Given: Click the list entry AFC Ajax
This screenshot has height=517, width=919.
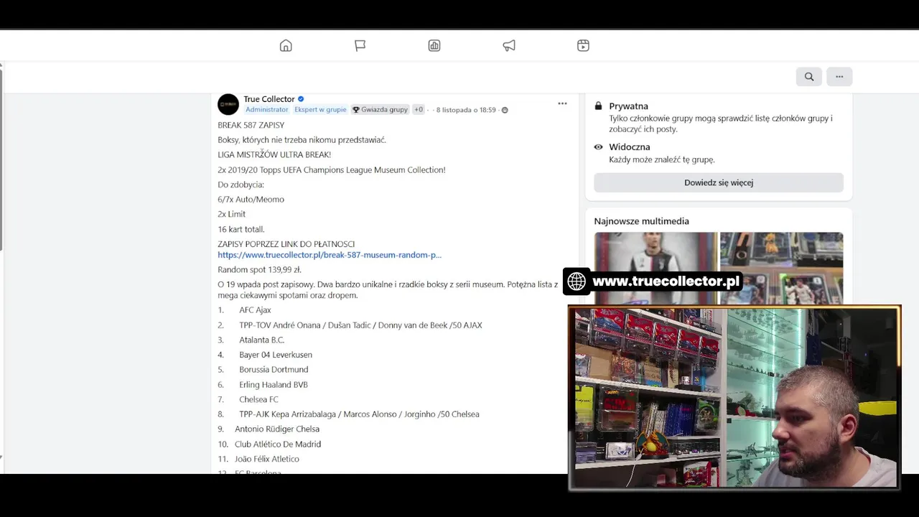Looking at the screenshot, I should coord(255,310).
